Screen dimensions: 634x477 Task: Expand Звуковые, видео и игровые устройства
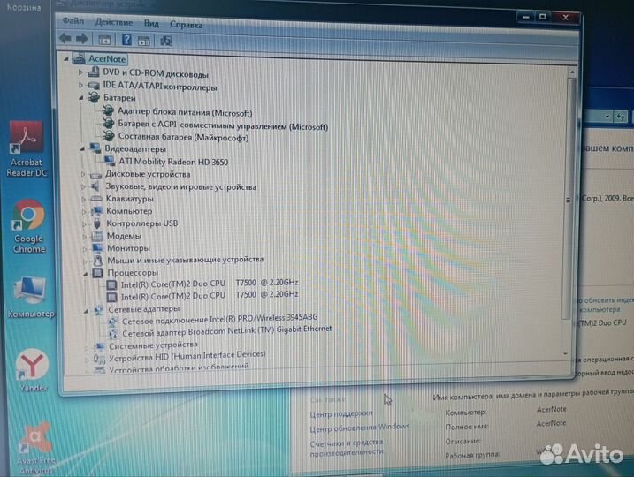point(83,186)
